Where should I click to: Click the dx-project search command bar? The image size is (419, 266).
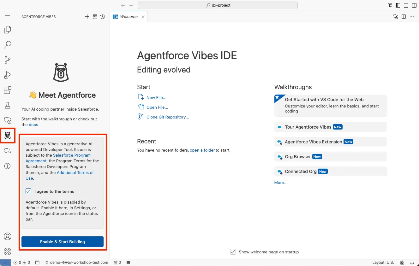[x=218, y=5]
